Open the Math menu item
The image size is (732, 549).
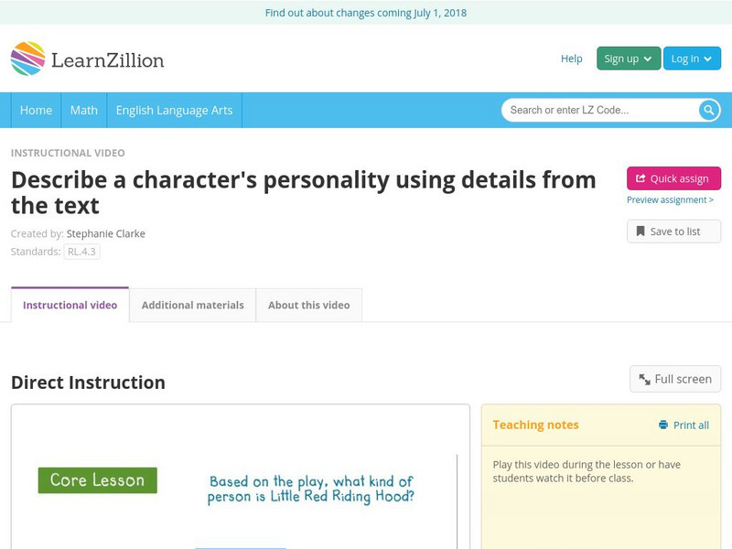point(84,110)
